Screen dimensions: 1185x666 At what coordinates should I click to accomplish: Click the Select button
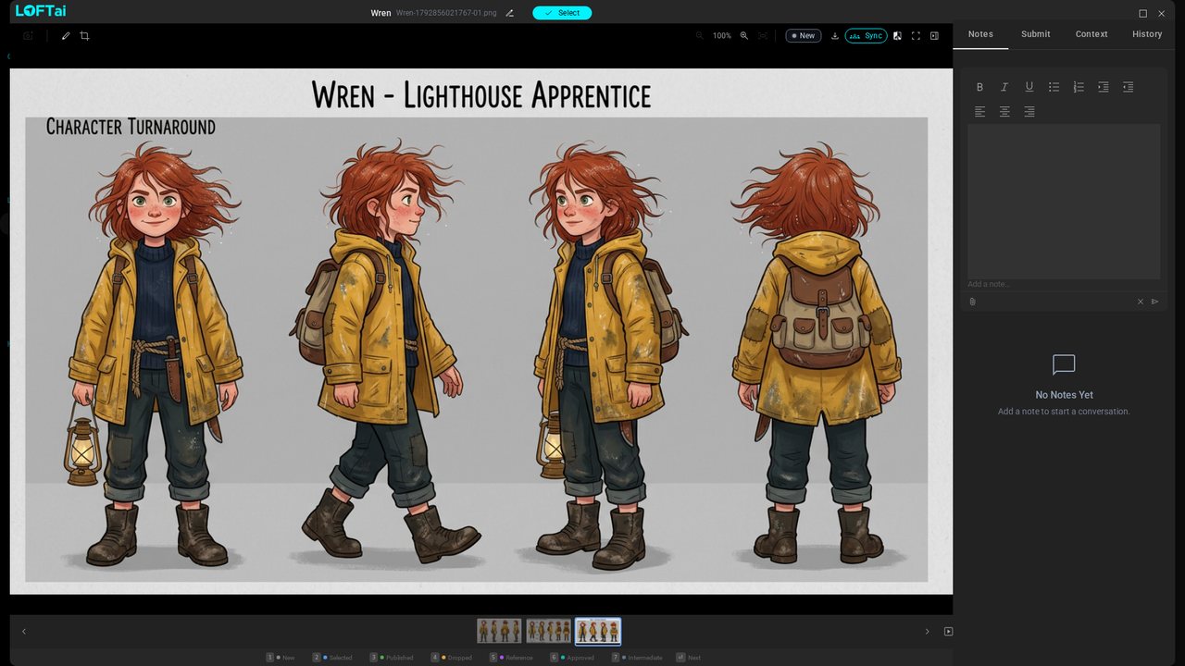[562, 13]
